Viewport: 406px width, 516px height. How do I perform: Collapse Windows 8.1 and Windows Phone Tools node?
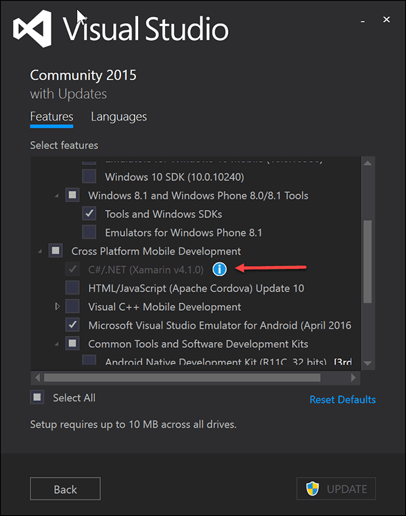pyautogui.click(x=58, y=196)
